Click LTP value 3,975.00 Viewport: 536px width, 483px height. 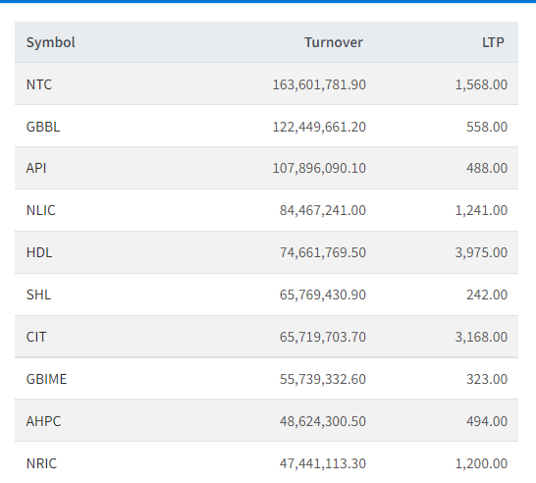(481, 252)
